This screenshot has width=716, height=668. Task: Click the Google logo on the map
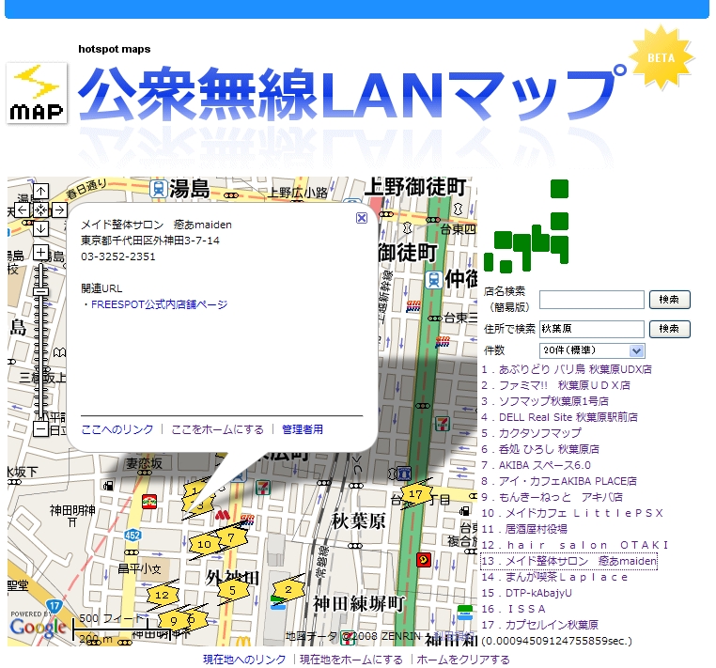click(38, 628)
